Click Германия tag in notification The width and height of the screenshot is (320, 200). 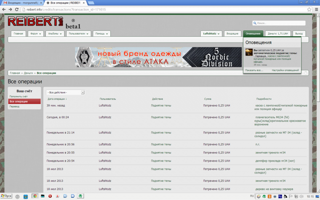(260, 56)
